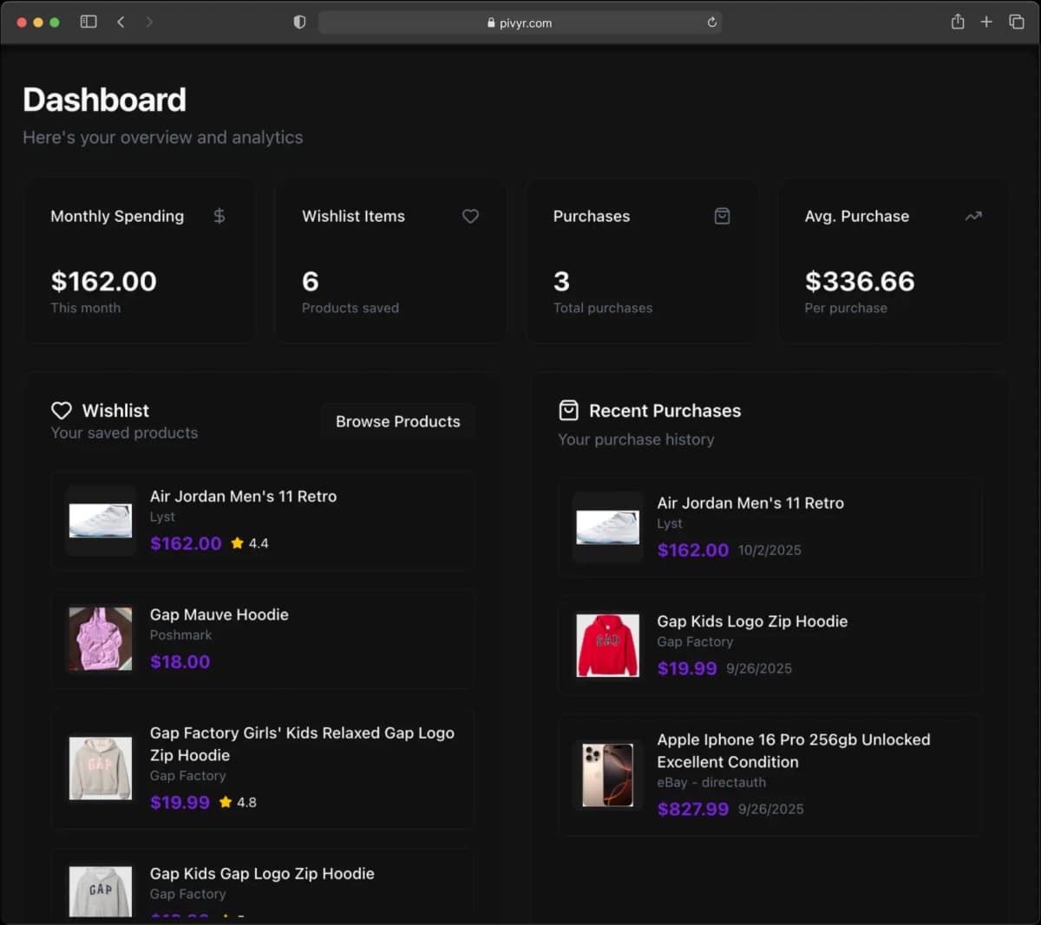Click the heart icon beside Wishlist heading
The image size is (1041, 925).
pyautogui.click(x=62, y=410)
